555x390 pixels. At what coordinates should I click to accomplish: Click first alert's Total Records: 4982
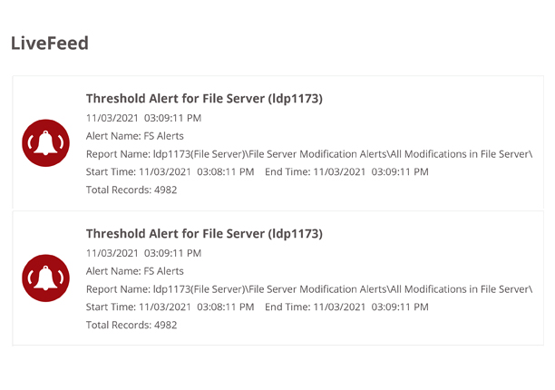coord(131,190)
